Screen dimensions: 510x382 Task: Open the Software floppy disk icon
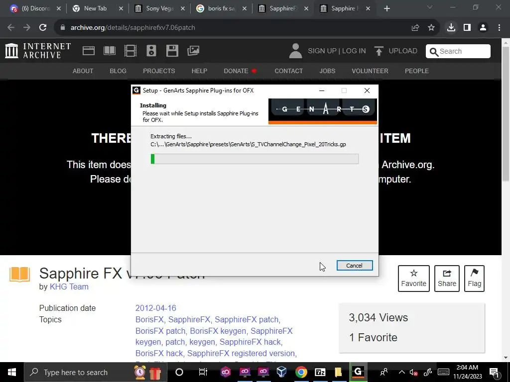click(x=172, y=51)
